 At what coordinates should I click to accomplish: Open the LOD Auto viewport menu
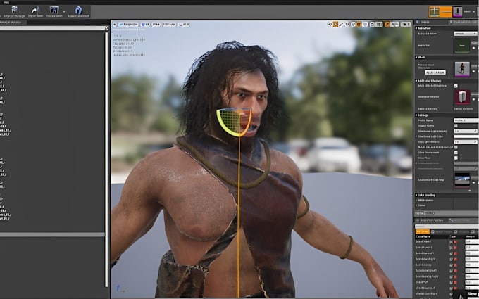click(x=169, y=24)
